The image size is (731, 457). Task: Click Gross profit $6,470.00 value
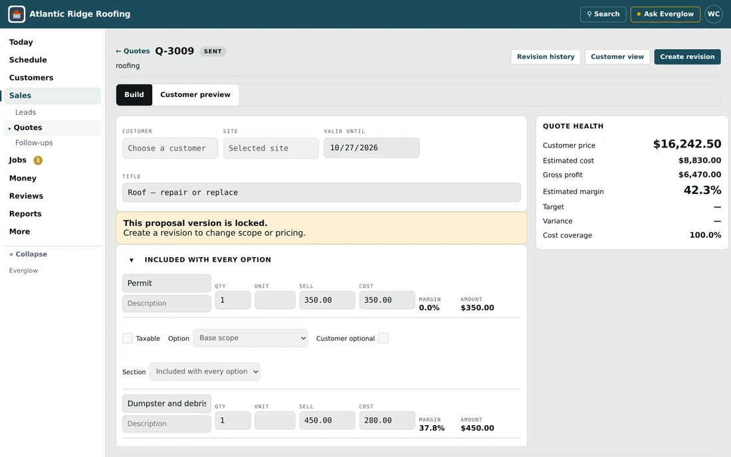(699, 175)
